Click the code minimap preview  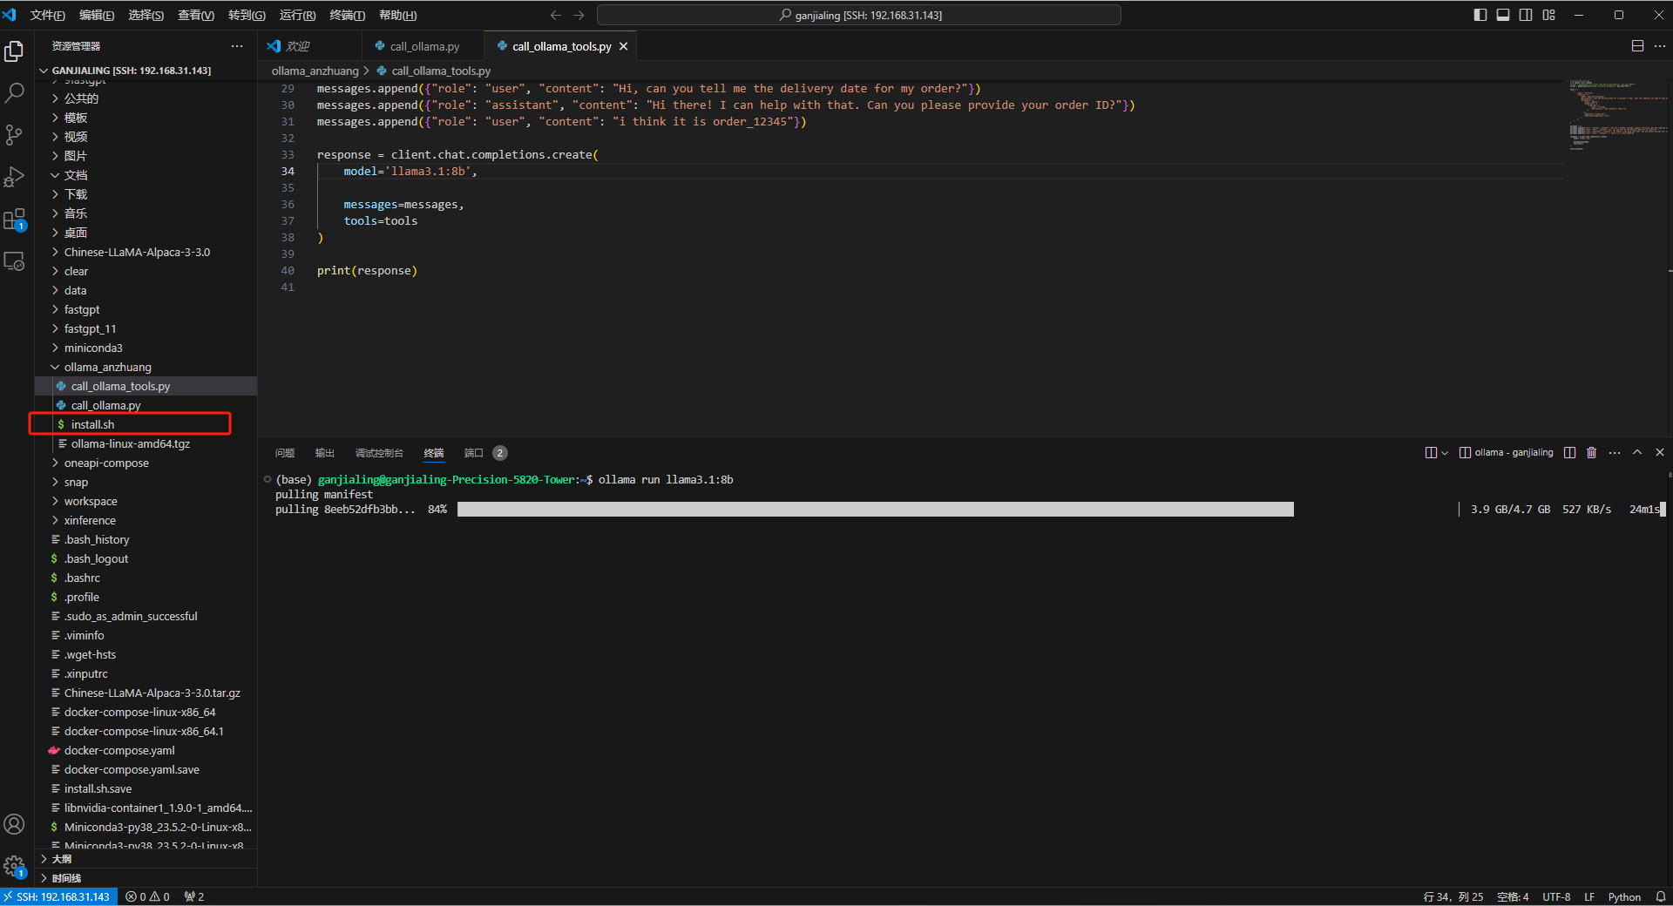1618,115
